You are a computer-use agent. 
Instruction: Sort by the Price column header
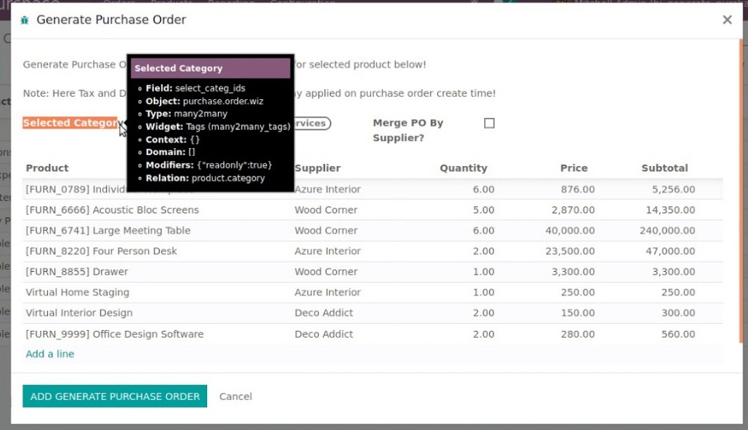[x=573, y=168]
